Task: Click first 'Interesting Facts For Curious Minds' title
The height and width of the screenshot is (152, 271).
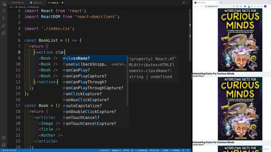Action: tap(213, 73)
